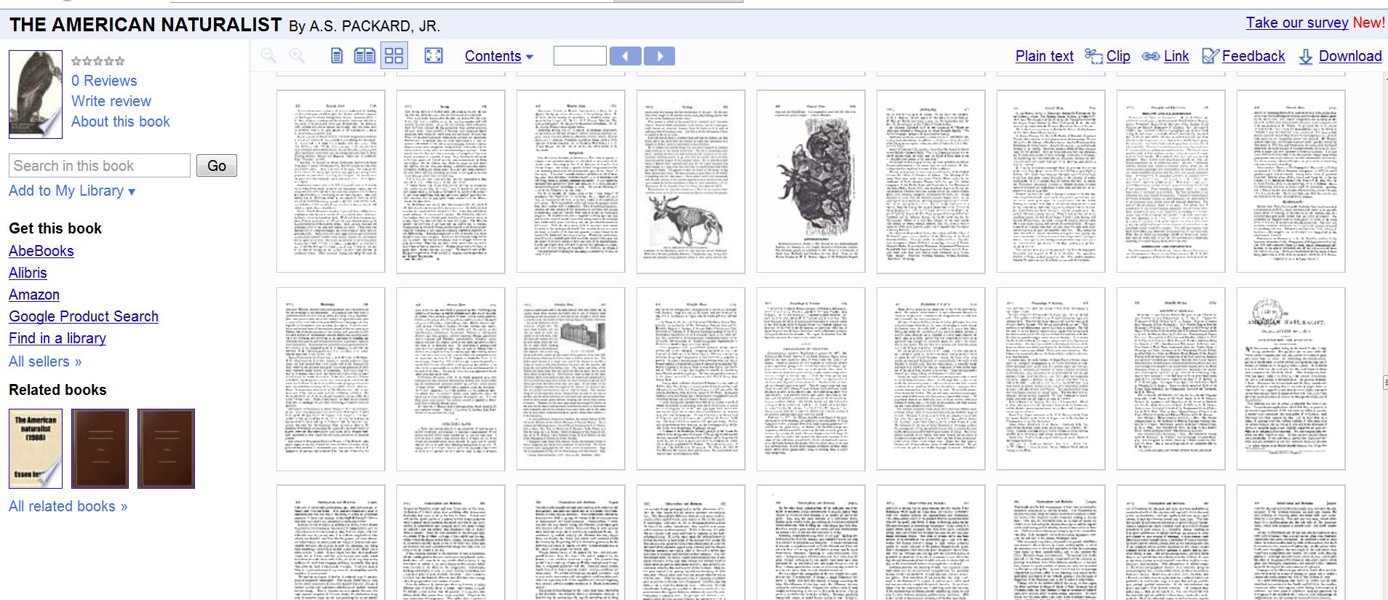
Task: Open the Alibris seller link
Action: pyautogui.click(x=28, y=273)
